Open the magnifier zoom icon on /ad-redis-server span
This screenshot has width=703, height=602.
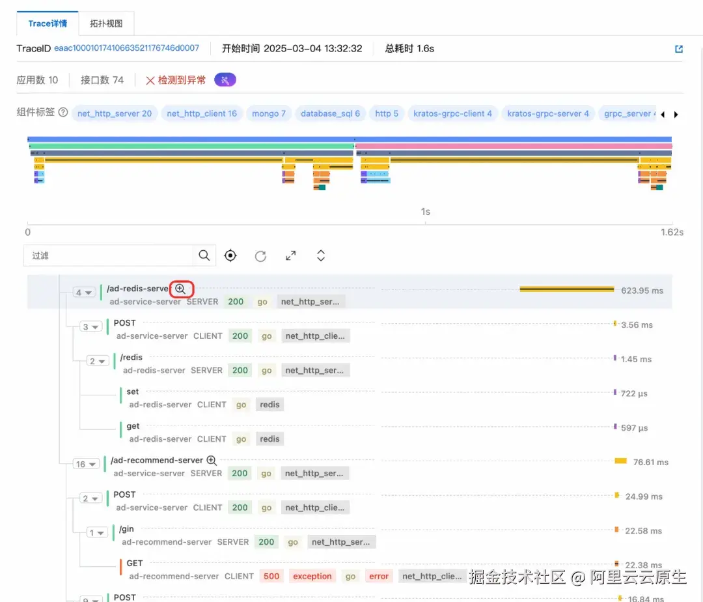(181, 289)
